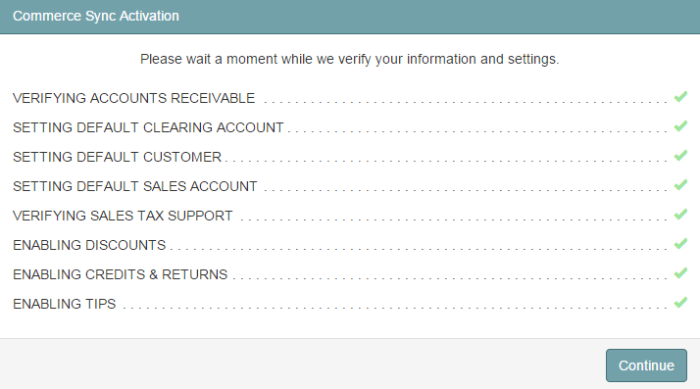Click checkmark next to Setting Default Customer
The height and width of the screenshot is (389, 700).
click(680, 156)
